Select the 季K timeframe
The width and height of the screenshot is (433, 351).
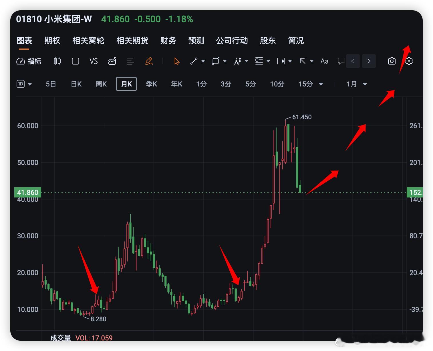click(x=152, y=84)
